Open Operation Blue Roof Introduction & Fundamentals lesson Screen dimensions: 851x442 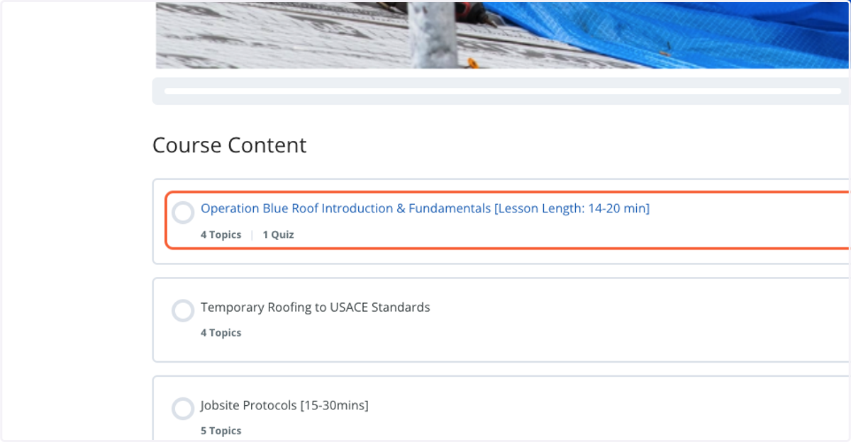click(425, 208)
